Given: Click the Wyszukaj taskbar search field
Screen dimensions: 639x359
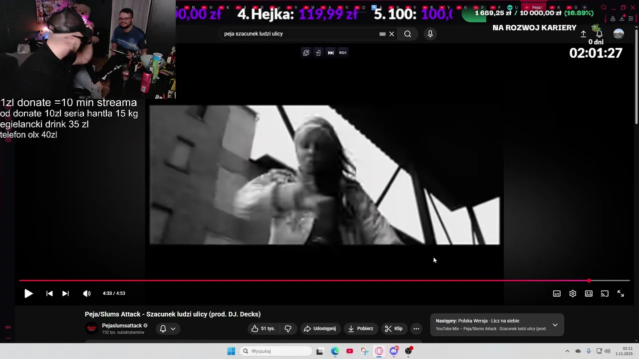Looking at the screenshot, I should [276, 351].
